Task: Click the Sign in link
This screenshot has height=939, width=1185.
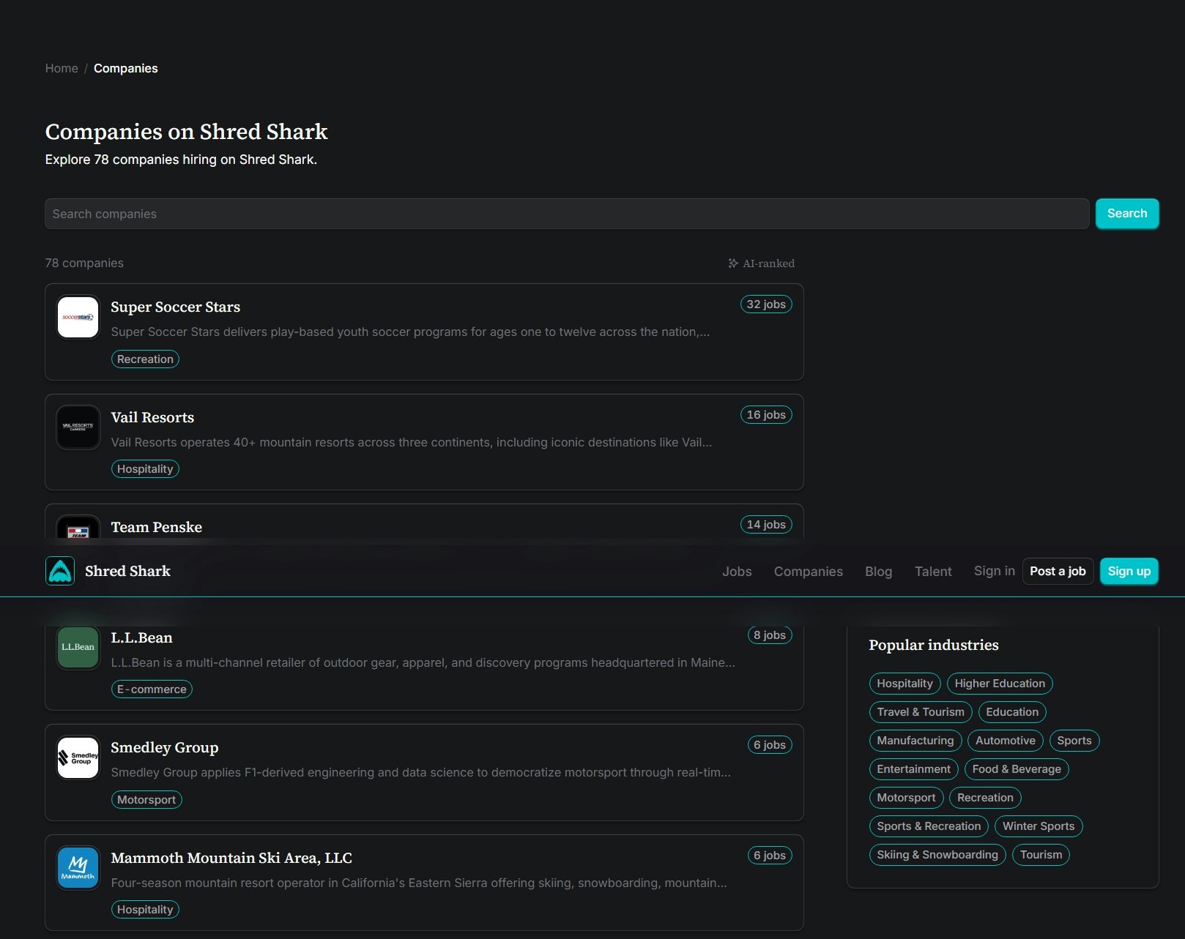Action: point(995,571)
